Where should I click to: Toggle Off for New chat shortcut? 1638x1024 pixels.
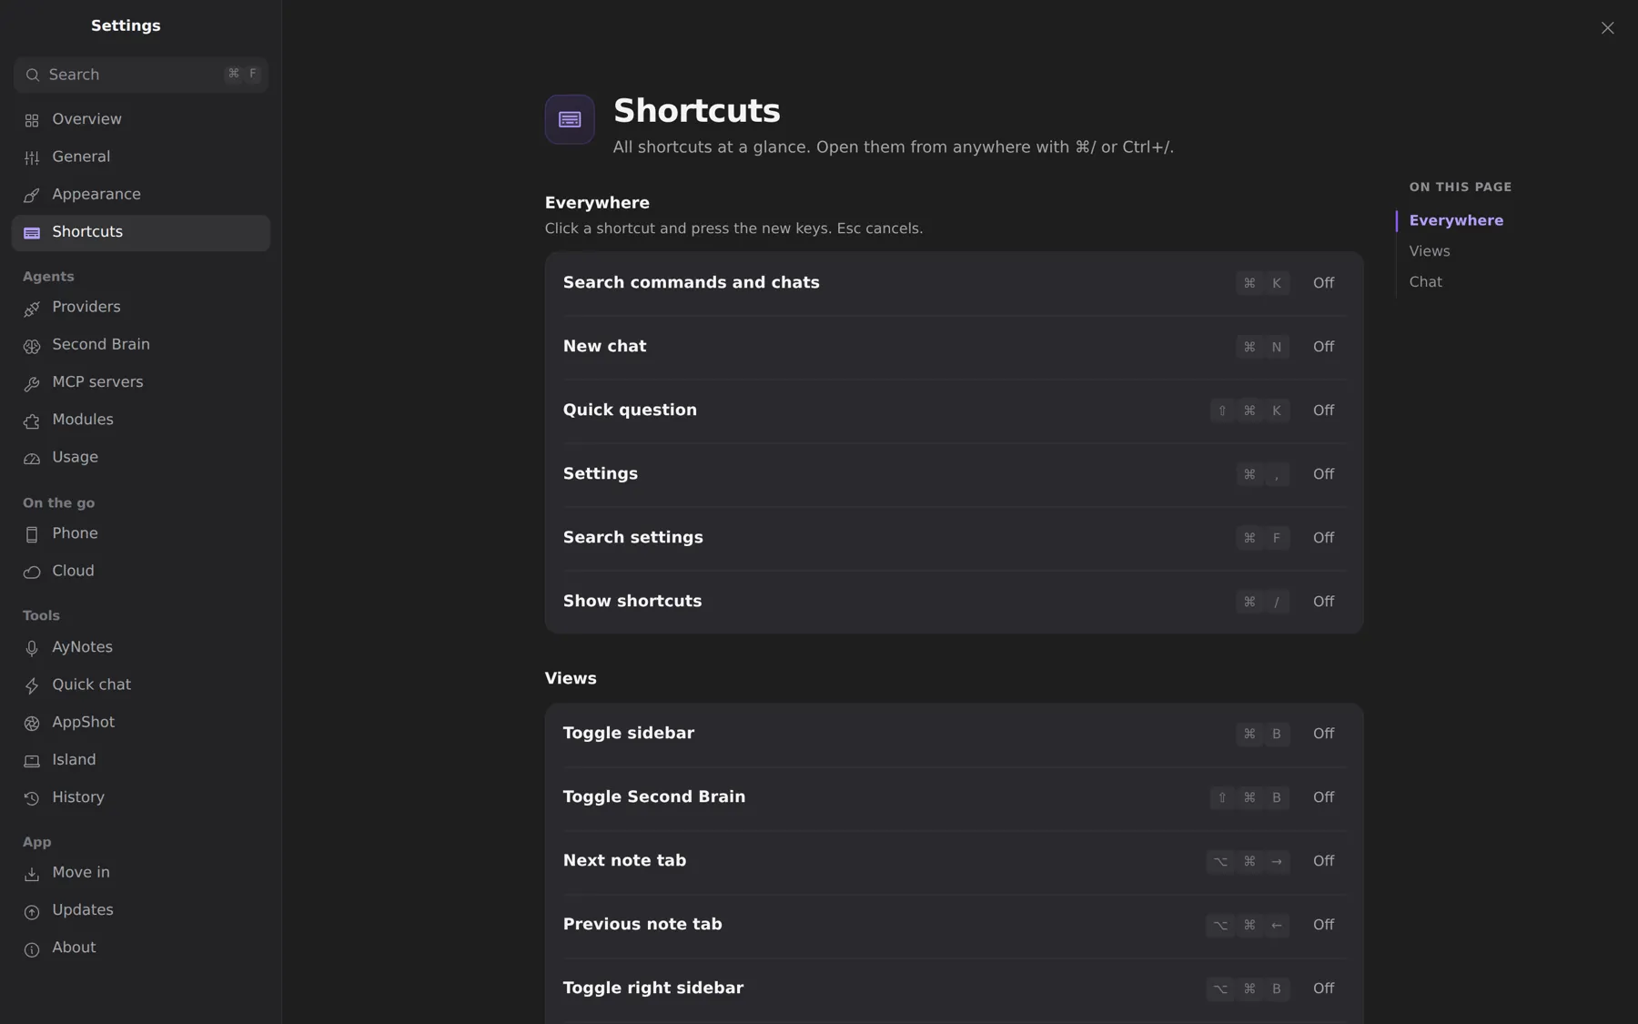click(1323, 347)
